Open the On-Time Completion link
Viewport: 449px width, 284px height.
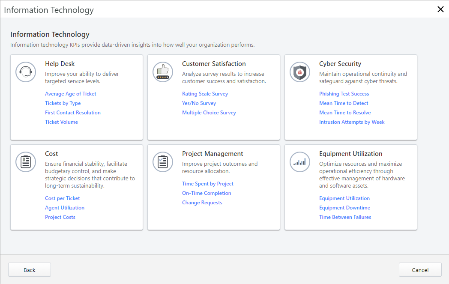click(207, 193)
